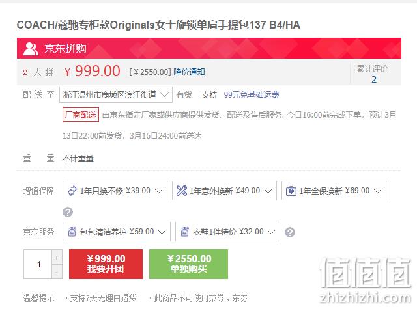Open the 降价通知 price alert link
417x309 pixels.
(x=189, y=72)
